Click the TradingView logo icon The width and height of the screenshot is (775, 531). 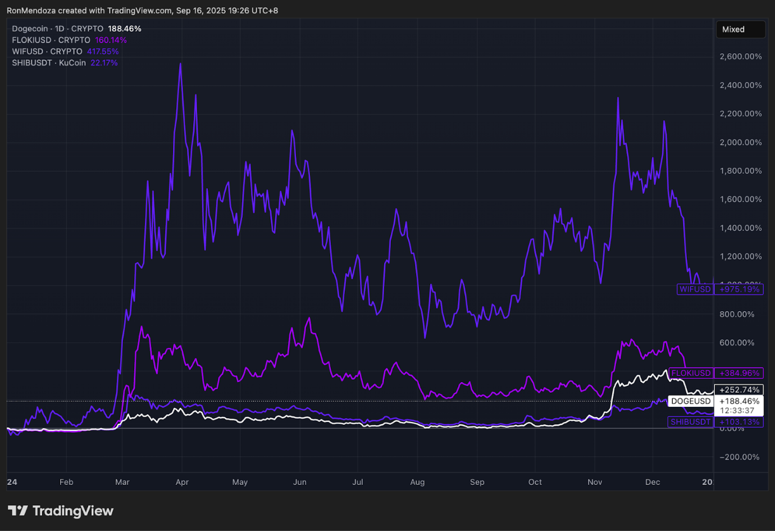coord(18,511)
